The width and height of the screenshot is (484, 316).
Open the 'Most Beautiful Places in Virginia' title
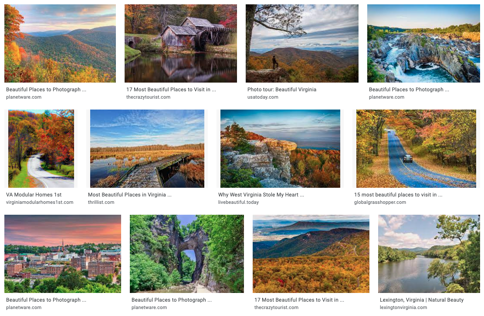pyautogui.click(x=130, y=195)
